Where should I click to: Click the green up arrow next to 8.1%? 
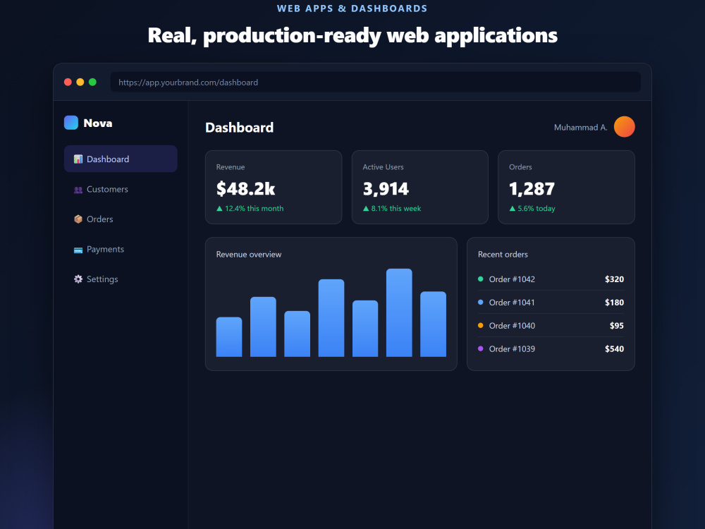pyautogui.click(x=366, y=208)
